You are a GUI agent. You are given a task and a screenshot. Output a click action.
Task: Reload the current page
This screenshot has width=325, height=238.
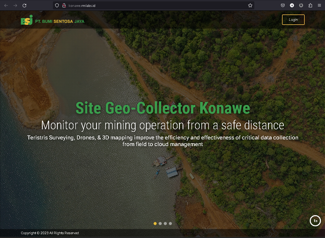(24, 5)
